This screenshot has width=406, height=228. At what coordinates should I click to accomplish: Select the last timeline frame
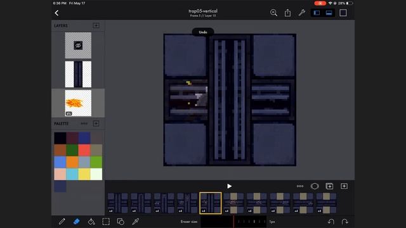326,203
